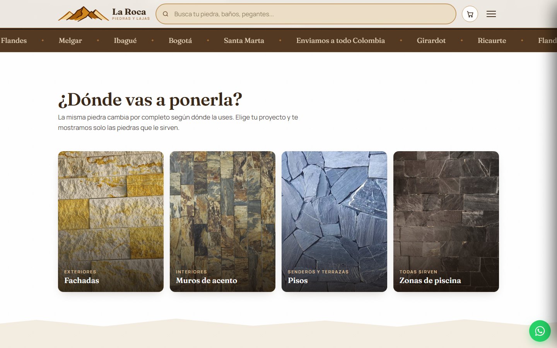Open the hamburger menu
This screenshot has height=348, width=557.
coord(491,14)
